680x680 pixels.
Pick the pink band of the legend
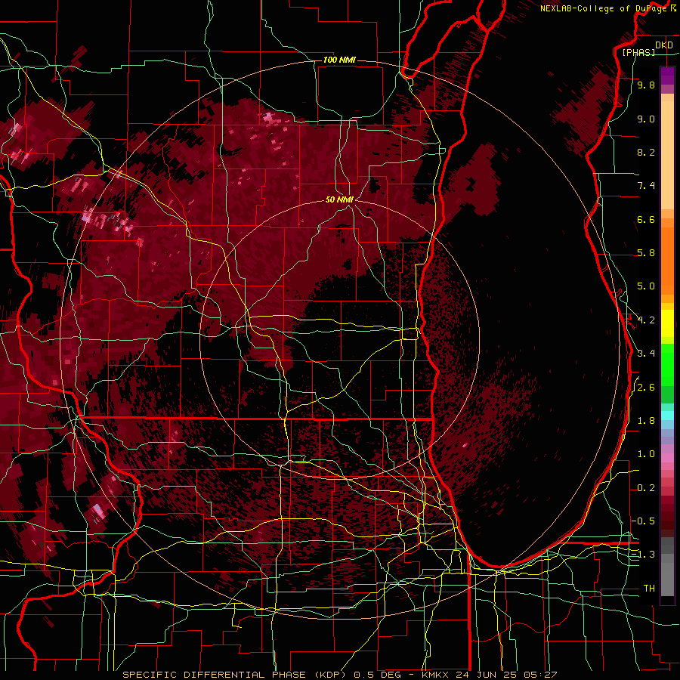point(667,457)
